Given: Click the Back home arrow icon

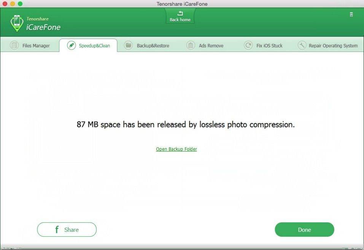Looking at the screenshot, I should (x=180, y=13).
